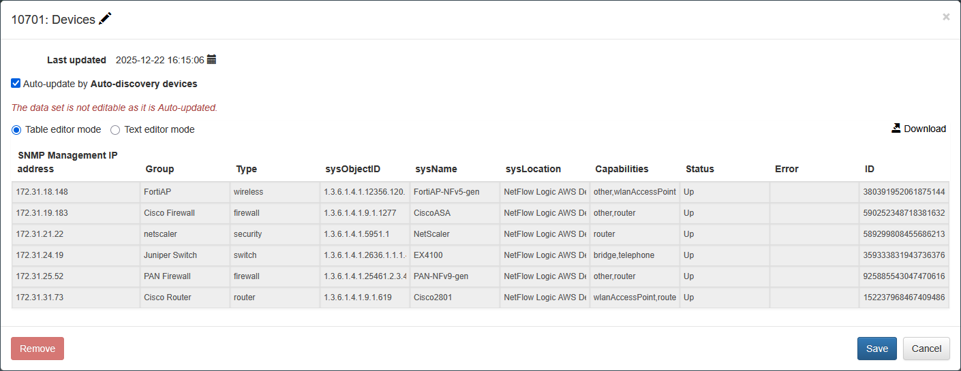Click the sysObjectID column header

coord(352,169)
